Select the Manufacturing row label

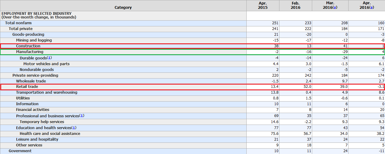30,52
